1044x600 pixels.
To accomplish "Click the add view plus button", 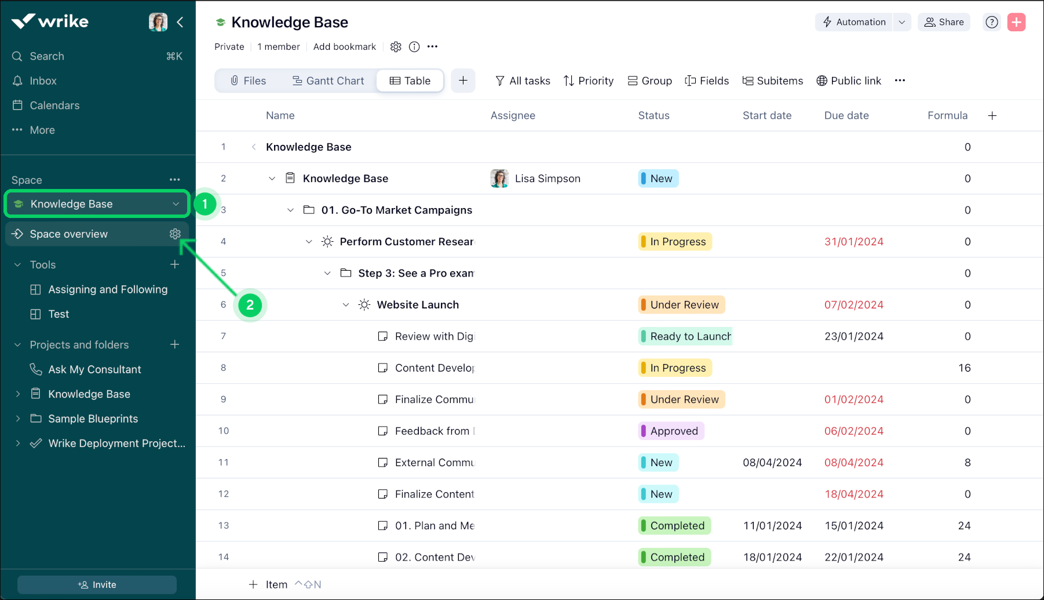I will (x=463, y=81).
